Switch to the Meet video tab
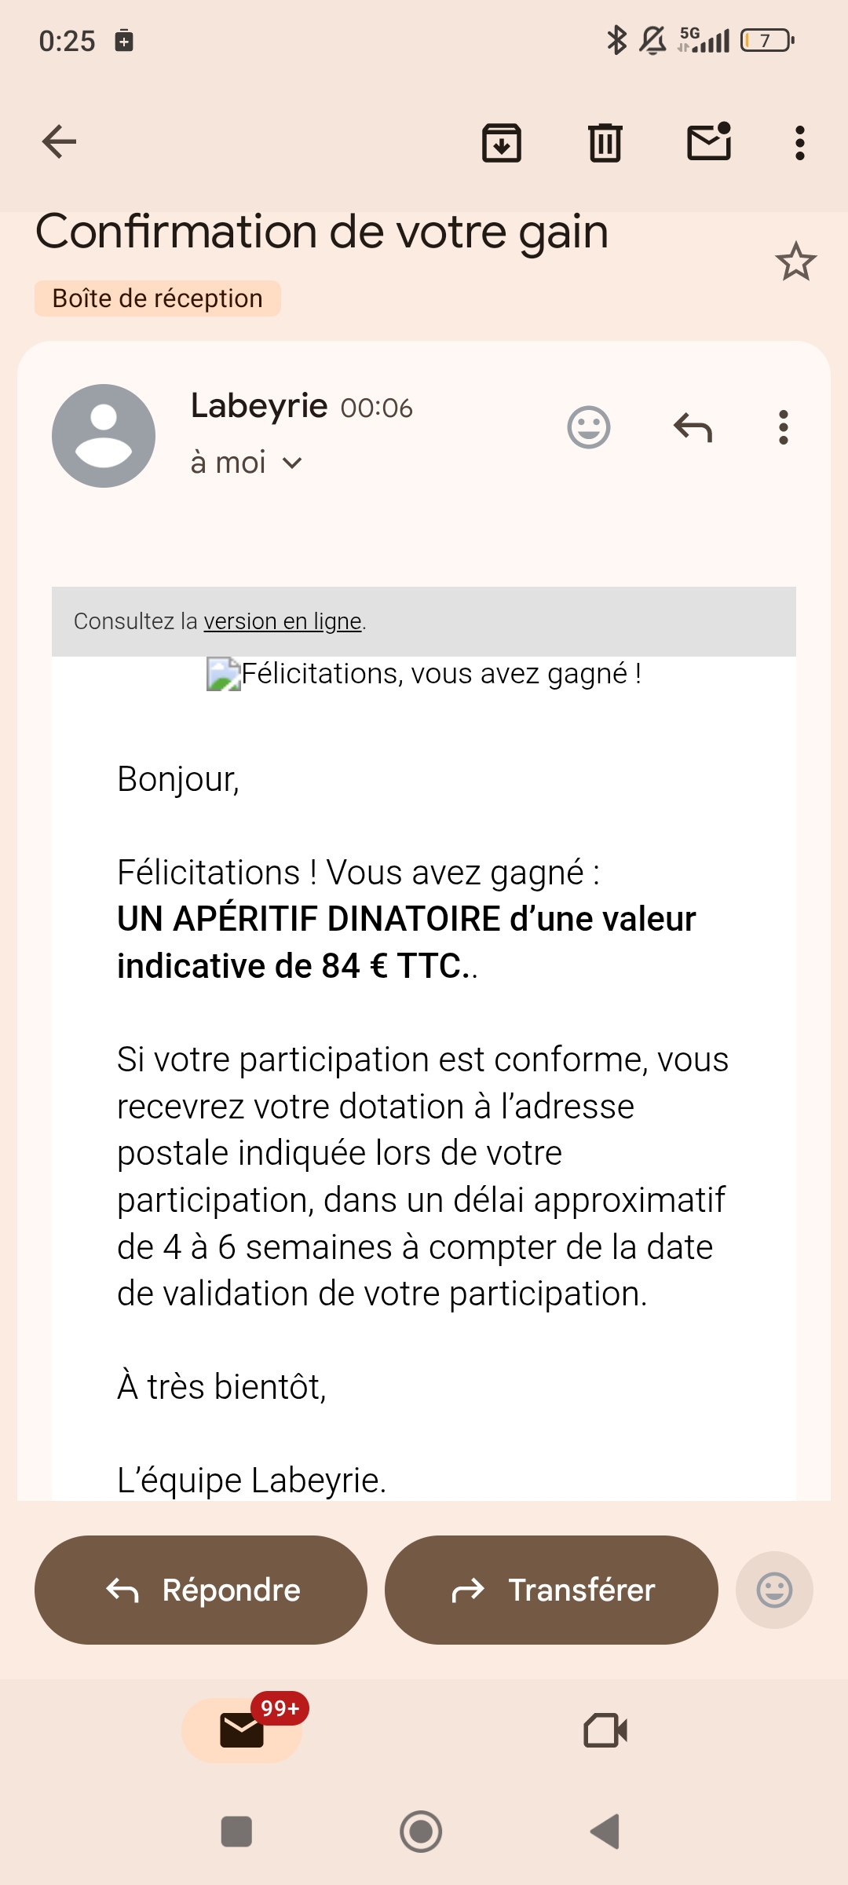 (x=605, y=1730)
